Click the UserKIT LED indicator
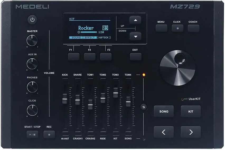Image resolution: width=225 pixels, height=150 pixels. tap(182, 99)
